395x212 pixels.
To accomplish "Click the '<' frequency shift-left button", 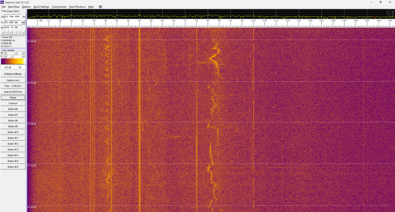I will (x=2, y=33).
